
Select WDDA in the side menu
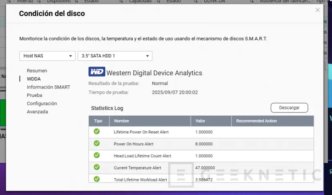point(34,79)
